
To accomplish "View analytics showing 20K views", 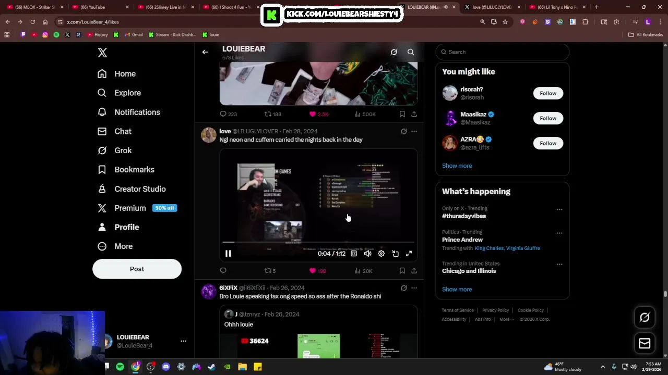I will click(x=363, y=271).
